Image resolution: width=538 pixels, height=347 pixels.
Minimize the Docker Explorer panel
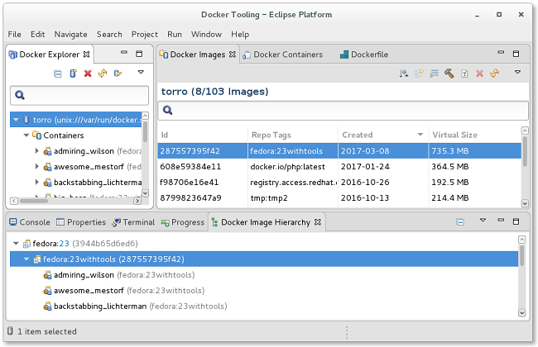coord(124,52)
